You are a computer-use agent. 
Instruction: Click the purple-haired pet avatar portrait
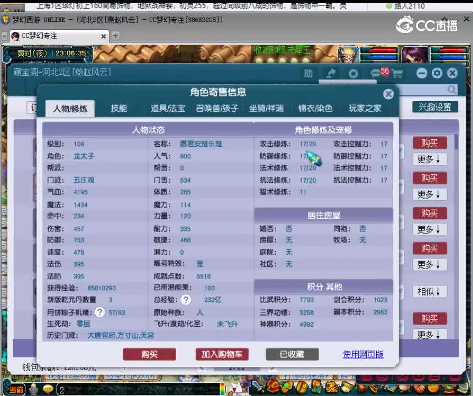415,55
